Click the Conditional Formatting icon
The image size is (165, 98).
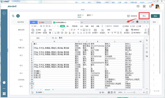click(x=127, y=30)
